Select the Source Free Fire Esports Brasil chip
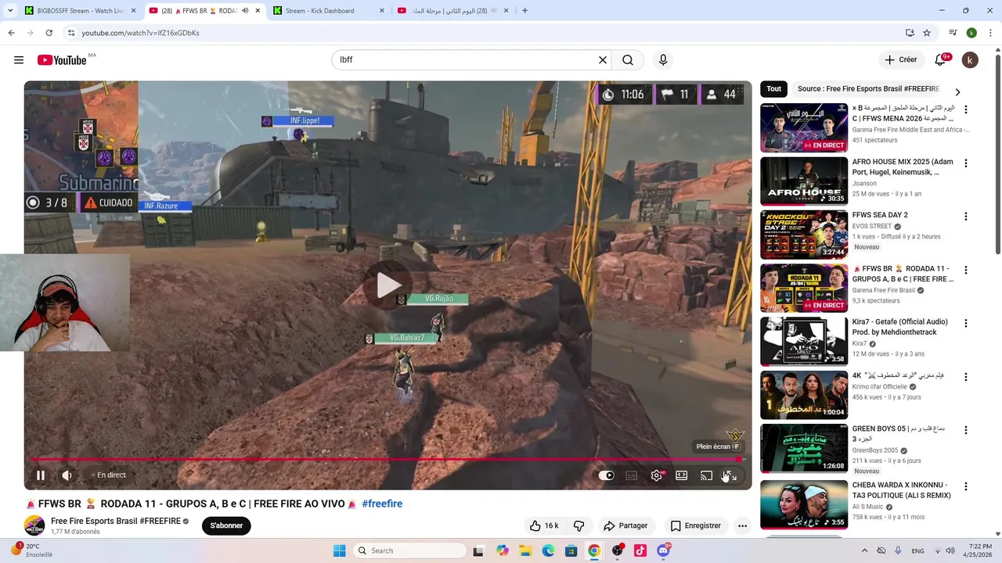This screenshot has height=563, width=1002. 868,89
